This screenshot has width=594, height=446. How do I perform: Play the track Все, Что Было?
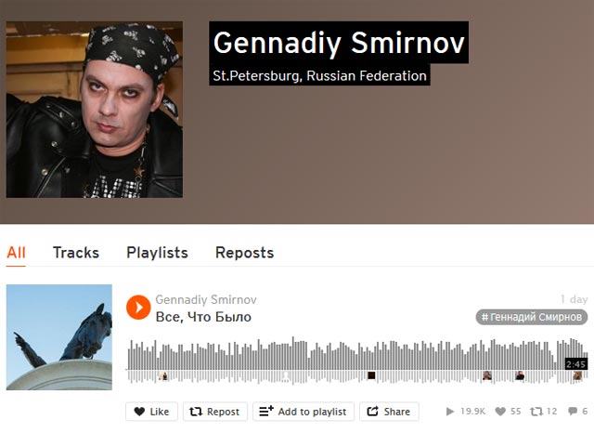point(138,308)
